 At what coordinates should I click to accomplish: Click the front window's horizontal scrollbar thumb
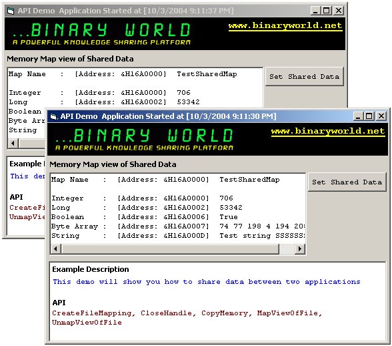click(170, 248)
